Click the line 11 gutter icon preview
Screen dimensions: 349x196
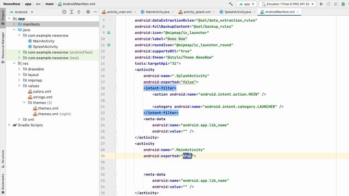(109, 45)
